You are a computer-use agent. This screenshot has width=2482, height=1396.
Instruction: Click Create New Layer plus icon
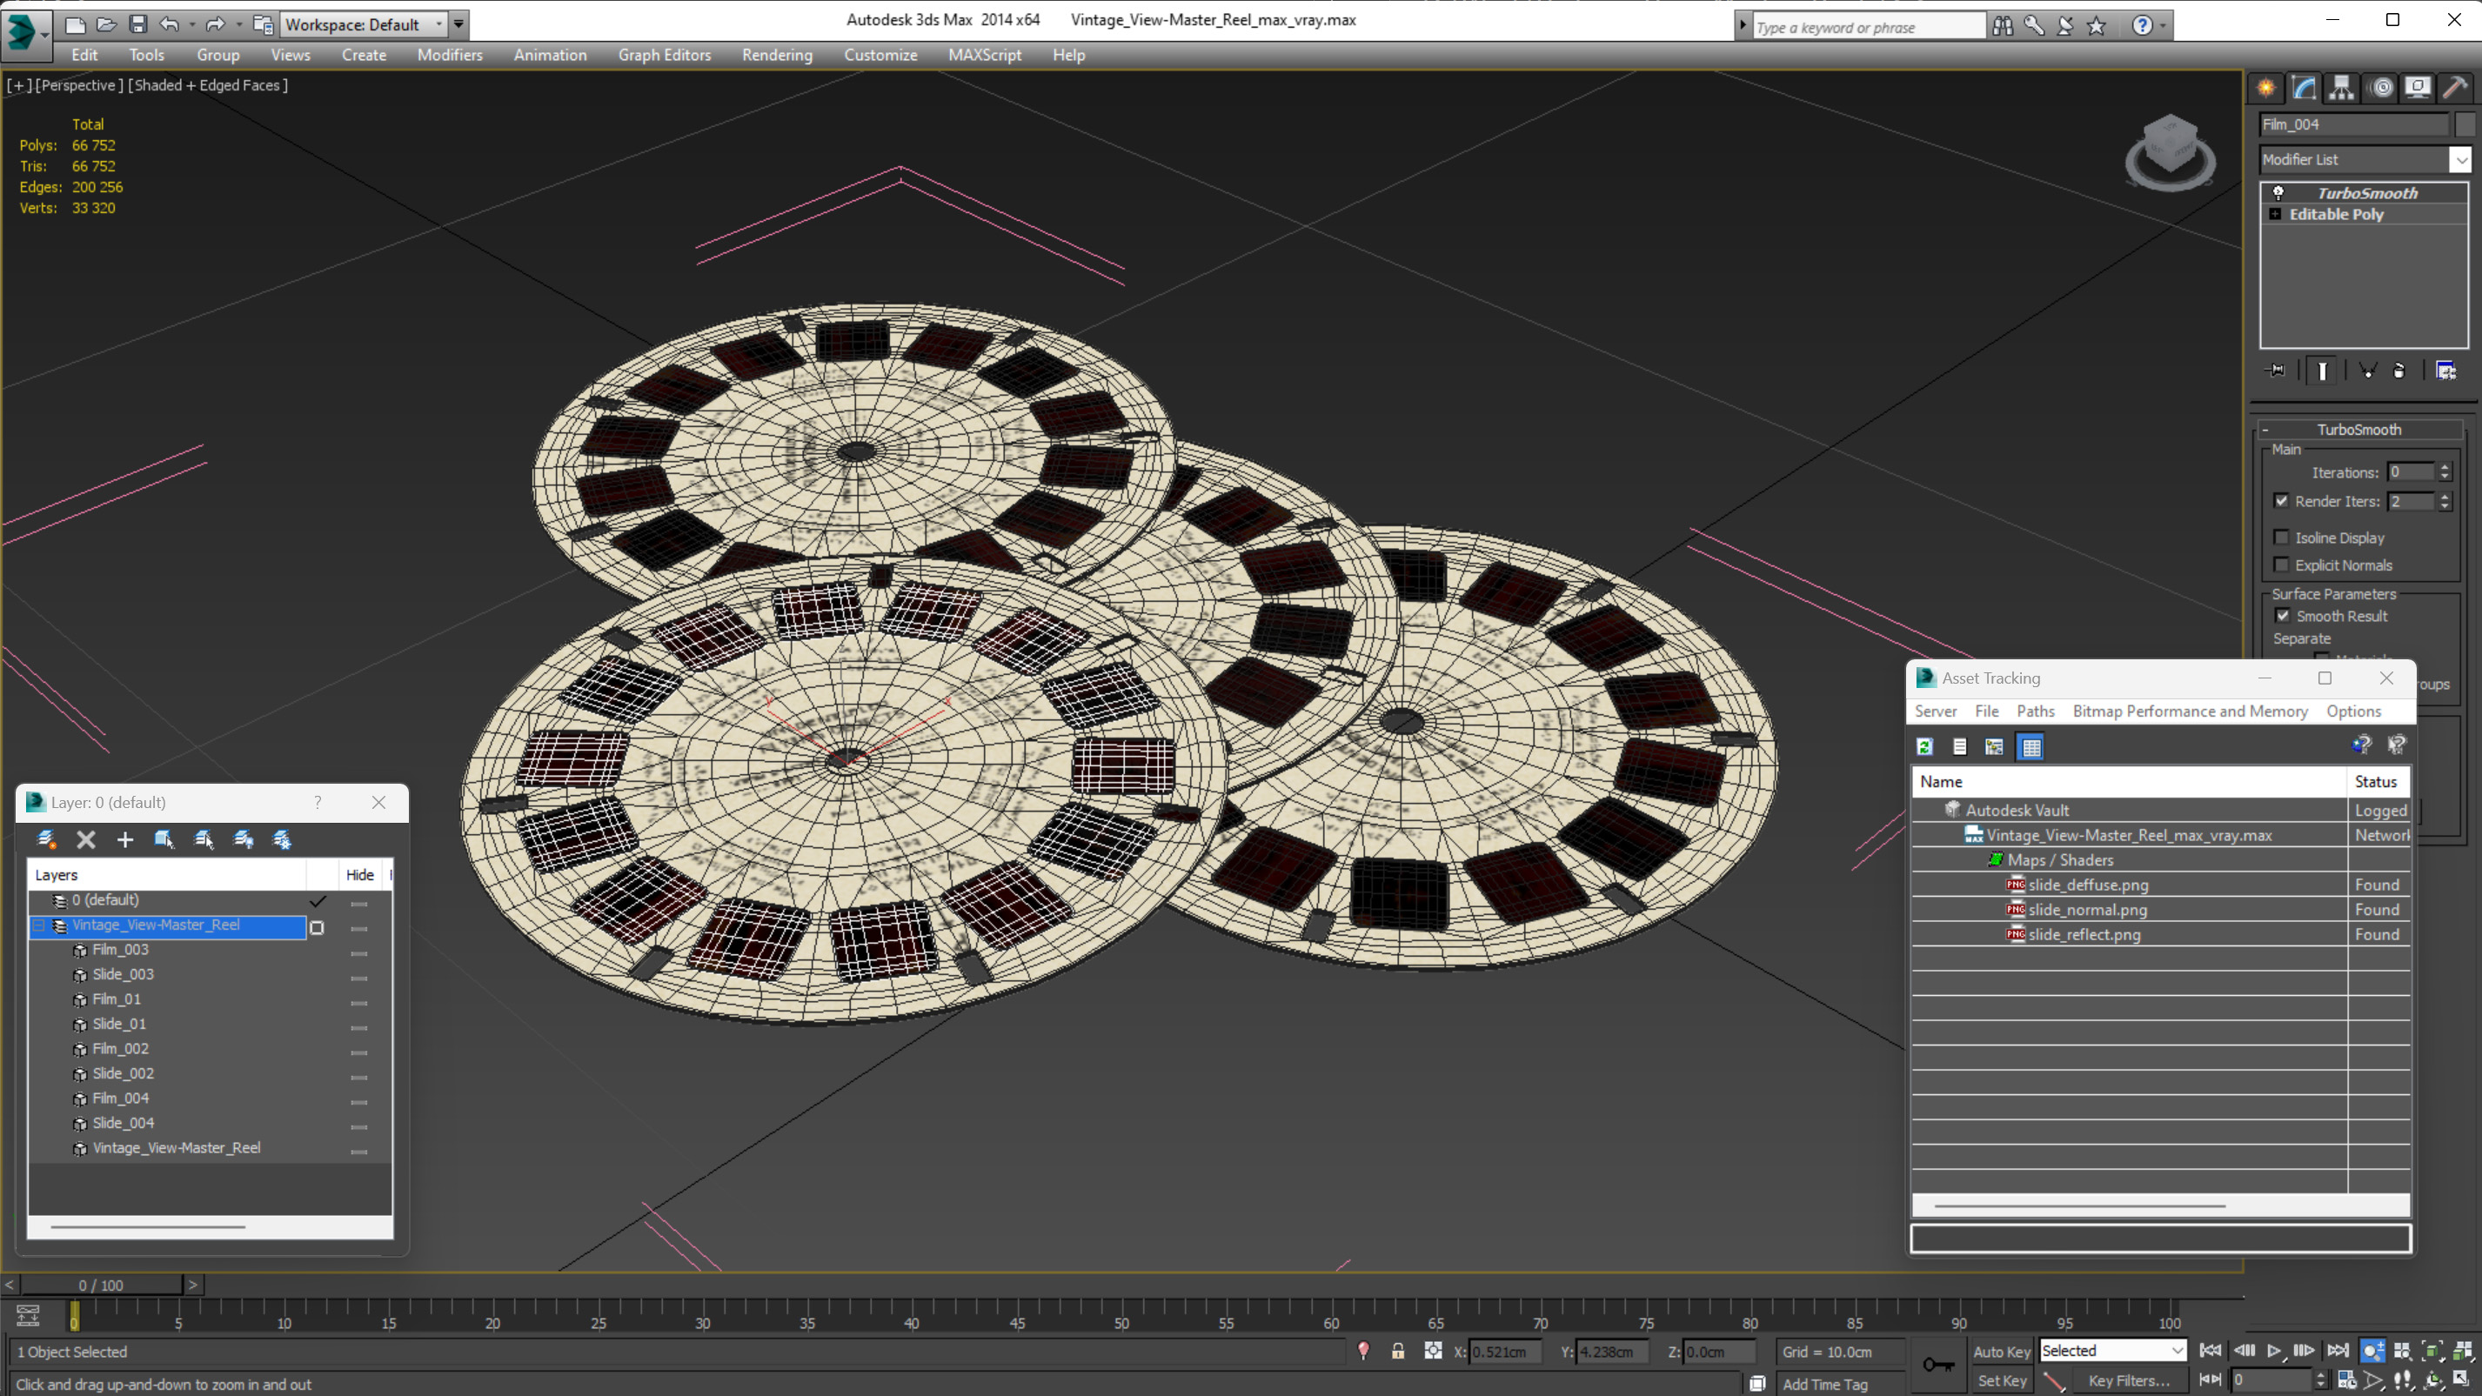(125, 840)
